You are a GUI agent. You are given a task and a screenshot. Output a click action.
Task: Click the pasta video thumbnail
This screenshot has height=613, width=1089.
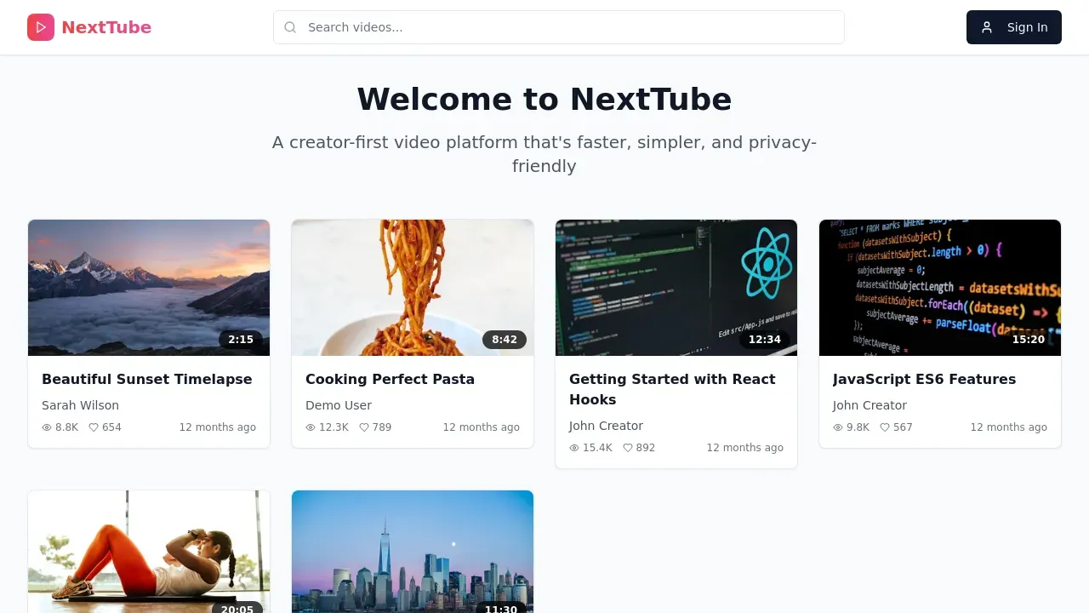tap(413, 287)
